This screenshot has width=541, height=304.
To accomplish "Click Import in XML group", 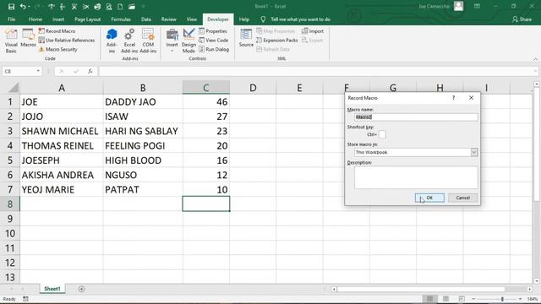I will pyautogui.click(x=313, y=31).
